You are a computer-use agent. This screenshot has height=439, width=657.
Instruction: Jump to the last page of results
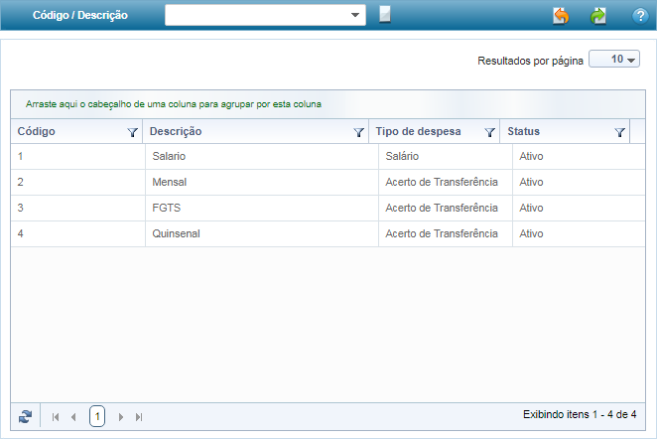(x=139, y=417)
